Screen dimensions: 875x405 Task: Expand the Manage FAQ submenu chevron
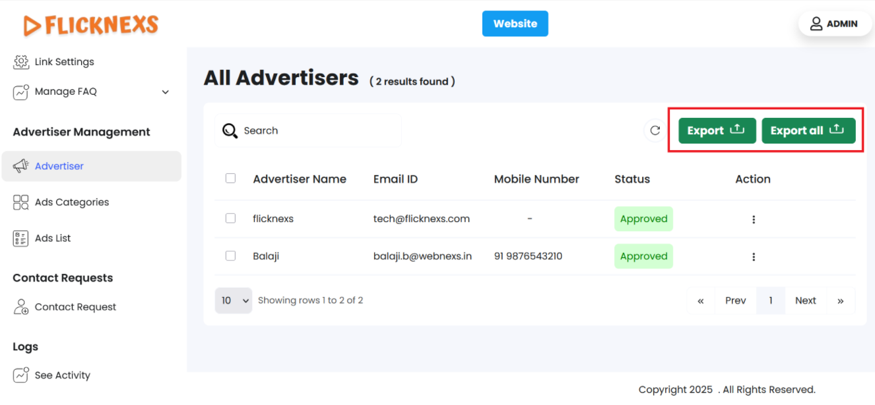coord(166,92)
